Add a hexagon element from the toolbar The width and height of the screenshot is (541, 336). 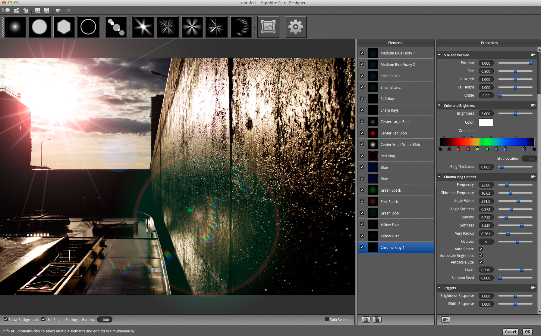64,27
